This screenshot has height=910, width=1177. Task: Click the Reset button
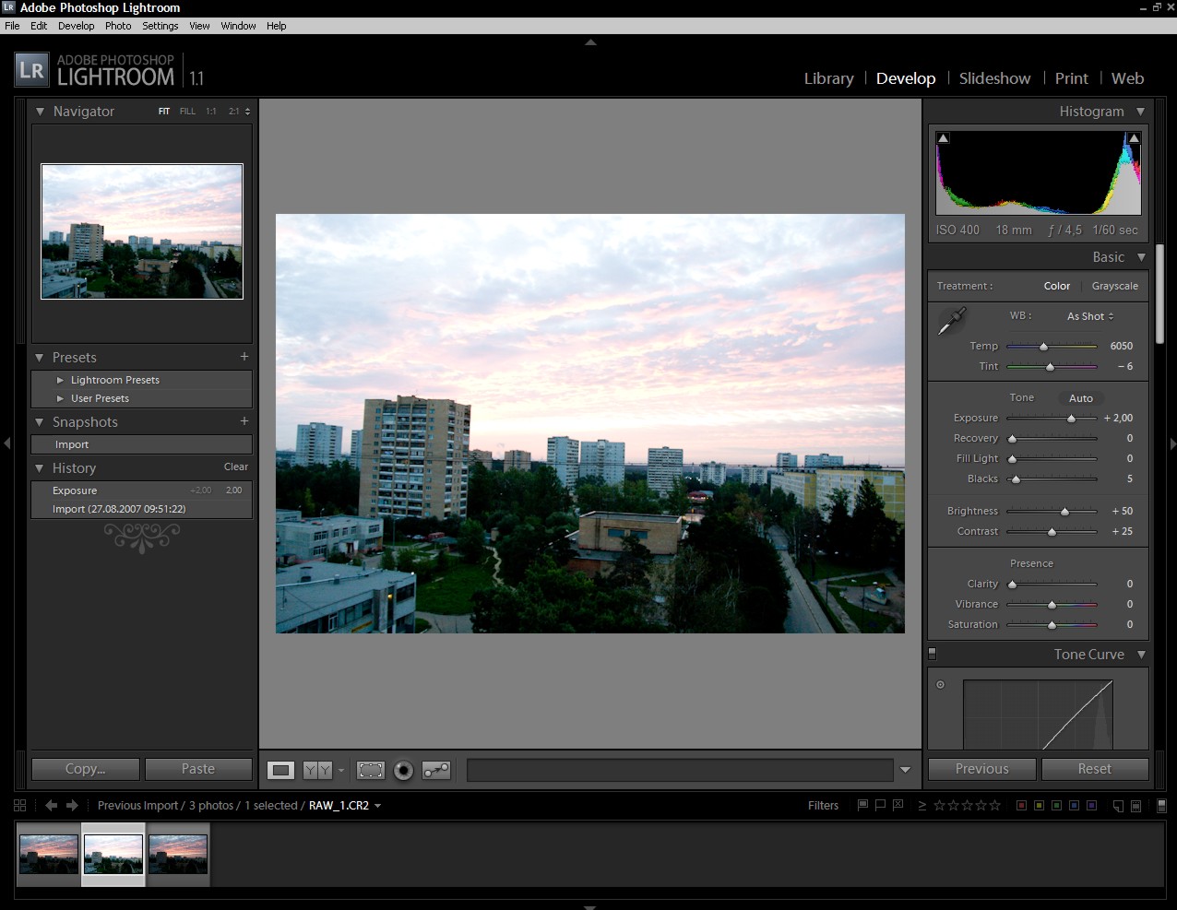(1094, 769)
